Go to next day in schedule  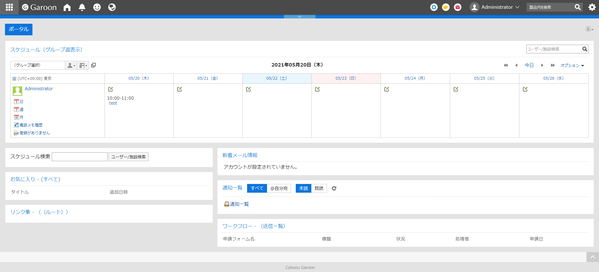click(542, 65)
